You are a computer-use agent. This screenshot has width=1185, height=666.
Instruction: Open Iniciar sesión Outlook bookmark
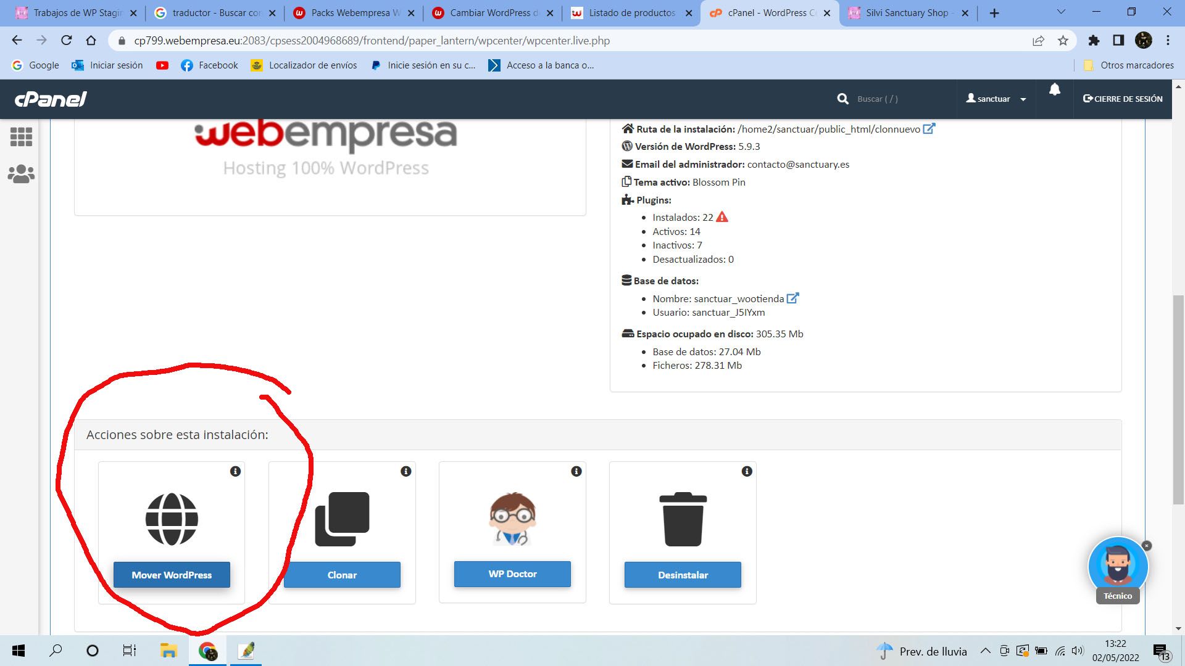107,65
